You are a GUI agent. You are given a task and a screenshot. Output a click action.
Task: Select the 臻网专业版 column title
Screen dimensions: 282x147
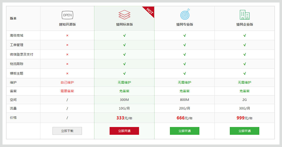pyautogui.click(x=185, y=24)
